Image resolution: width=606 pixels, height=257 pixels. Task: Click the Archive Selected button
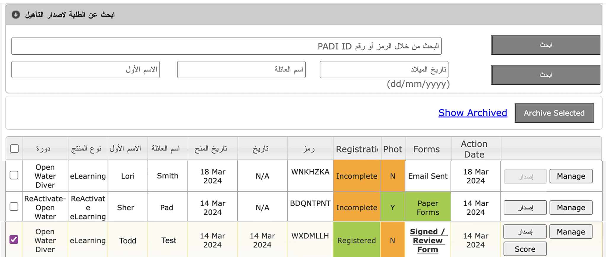pos(554,113)
